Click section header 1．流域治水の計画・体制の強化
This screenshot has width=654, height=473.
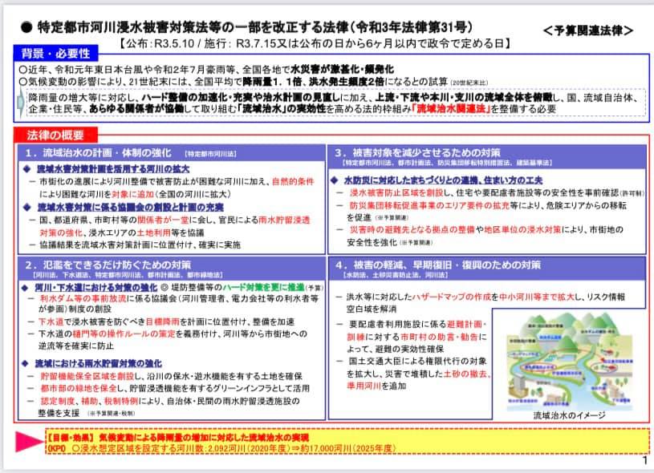tap(99, 153)
